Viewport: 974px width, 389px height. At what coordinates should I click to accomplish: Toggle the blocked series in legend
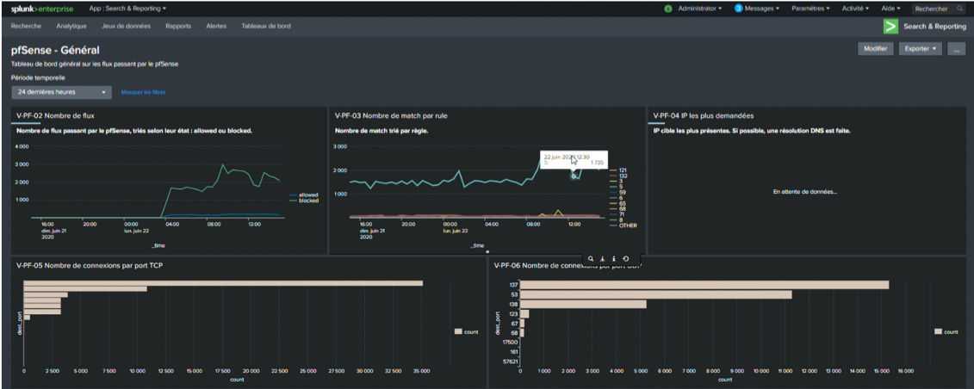(x=303, y=201)
